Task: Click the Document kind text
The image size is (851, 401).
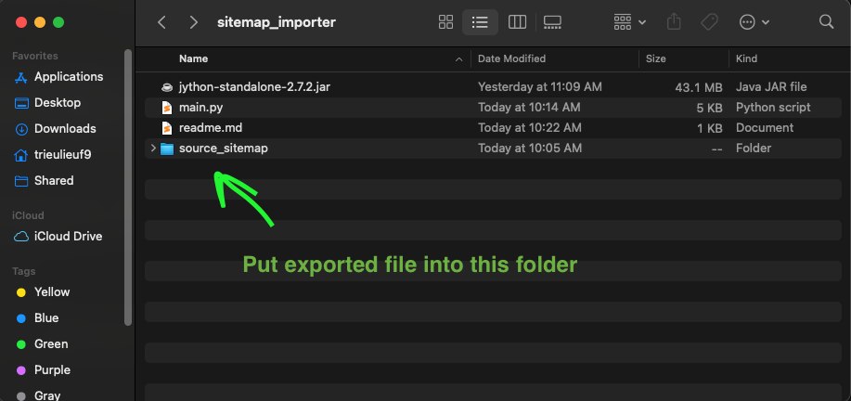Action: tap(764, 128)
